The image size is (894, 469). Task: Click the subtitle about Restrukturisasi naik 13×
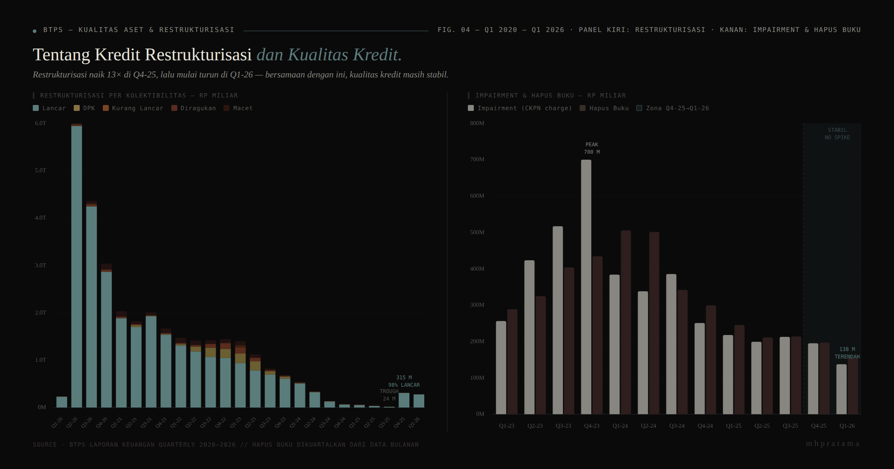[x=241, y=74]
